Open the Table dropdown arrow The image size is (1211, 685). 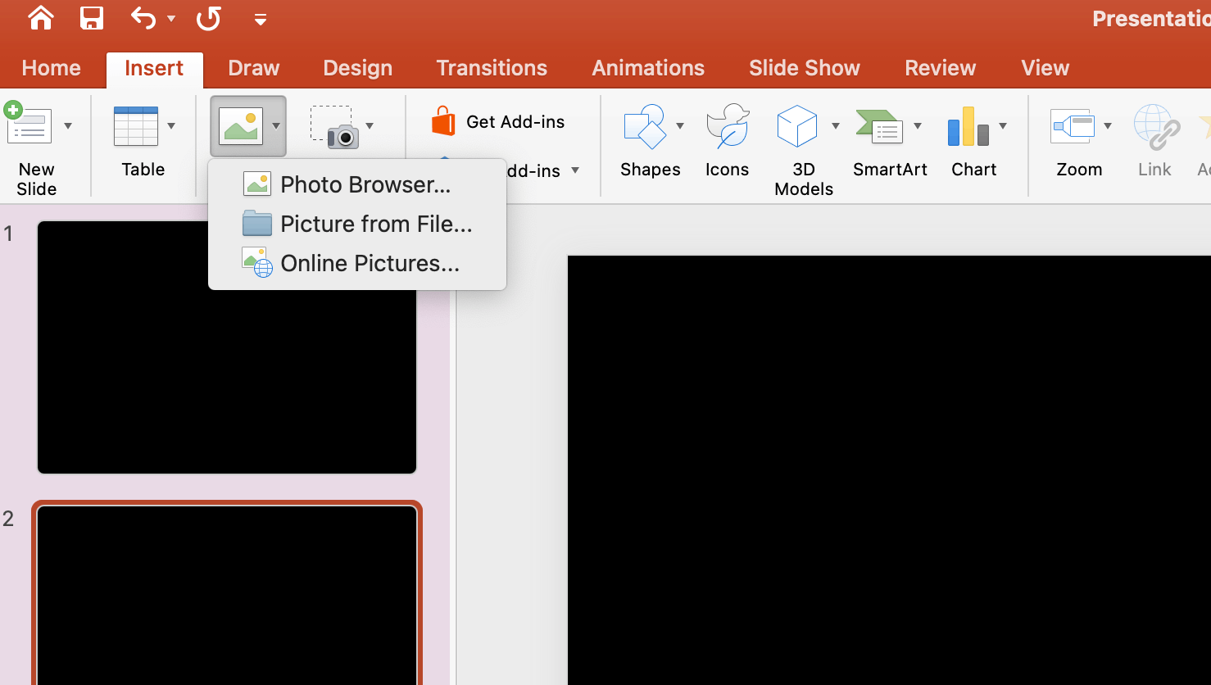pos(171,125)
